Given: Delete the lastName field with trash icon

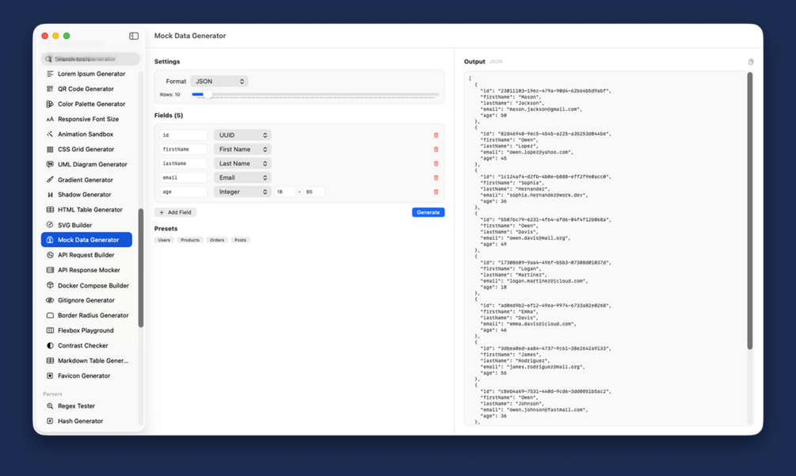Looking at the screenshot, I should (436, 164).
